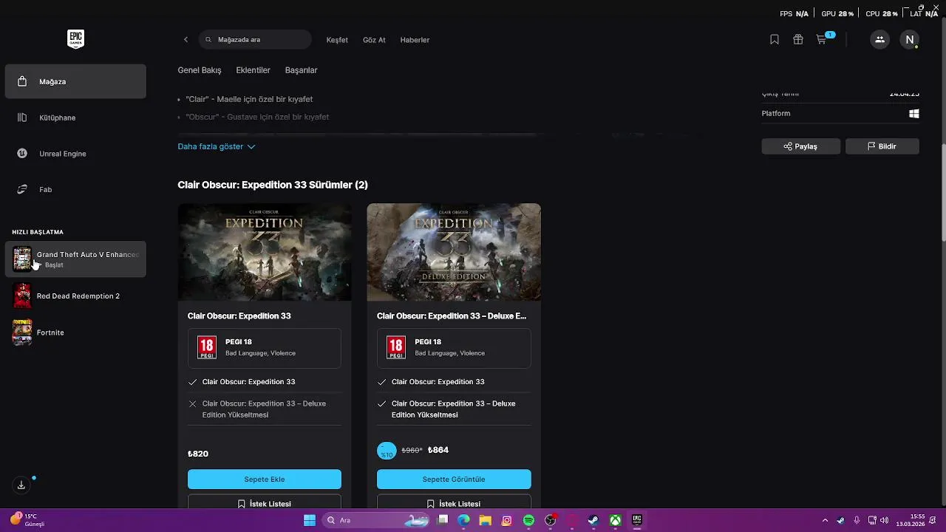Click the "Clair" Maelle outfit bullet text
This screenshot has width=946, height=532.
249,99
